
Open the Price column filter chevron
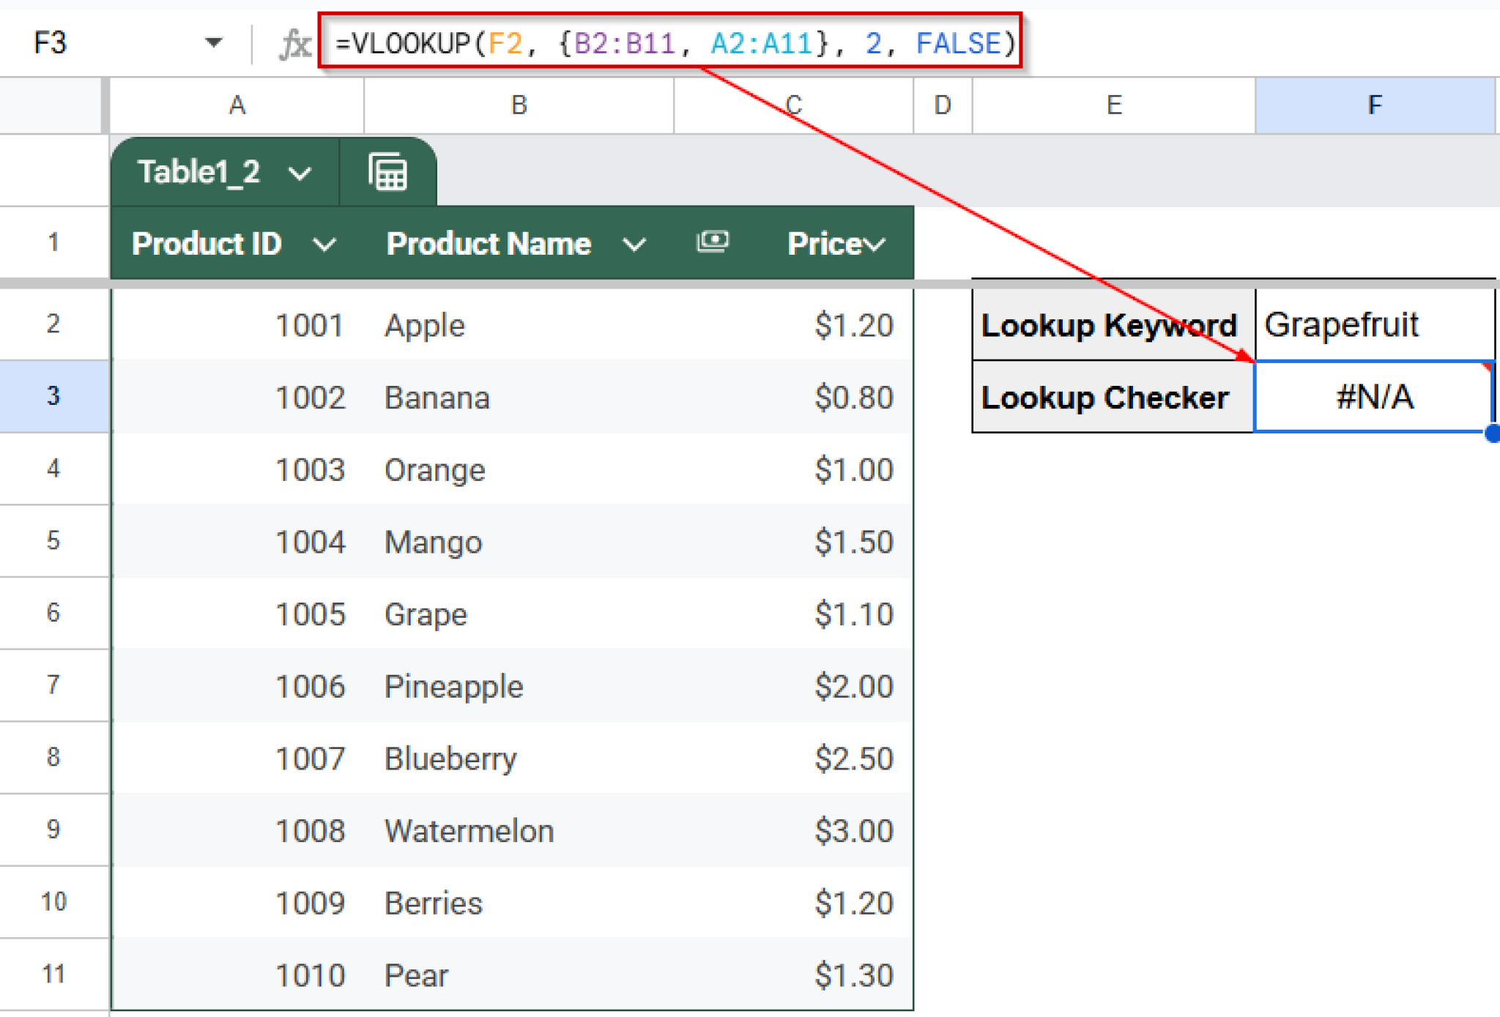point(876,245)
